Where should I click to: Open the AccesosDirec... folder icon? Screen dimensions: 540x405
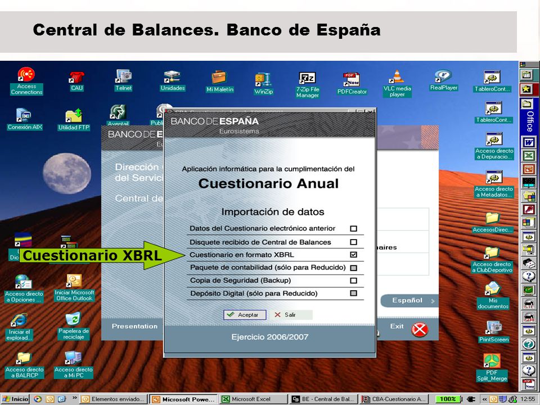[x=493, y=223]
